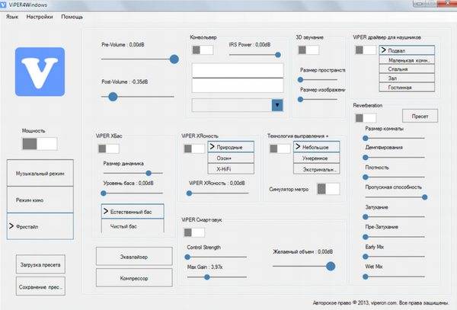Open the Эквалайзер button
Viewport: 457px width, 310px height.
tap(134, 257)
